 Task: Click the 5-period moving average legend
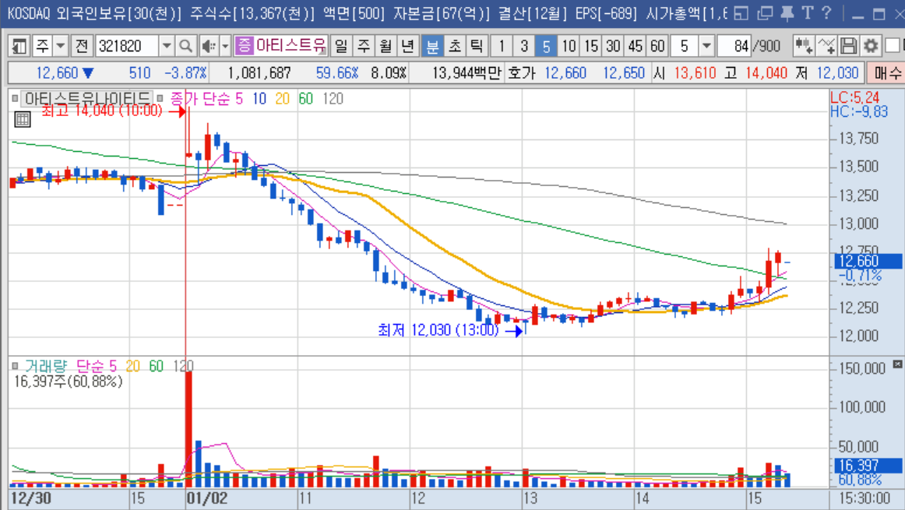(x=239, y=99)
